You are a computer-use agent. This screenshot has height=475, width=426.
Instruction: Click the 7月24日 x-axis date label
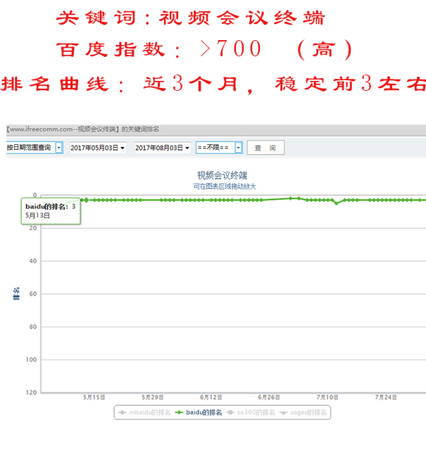[x=385, y=398]
